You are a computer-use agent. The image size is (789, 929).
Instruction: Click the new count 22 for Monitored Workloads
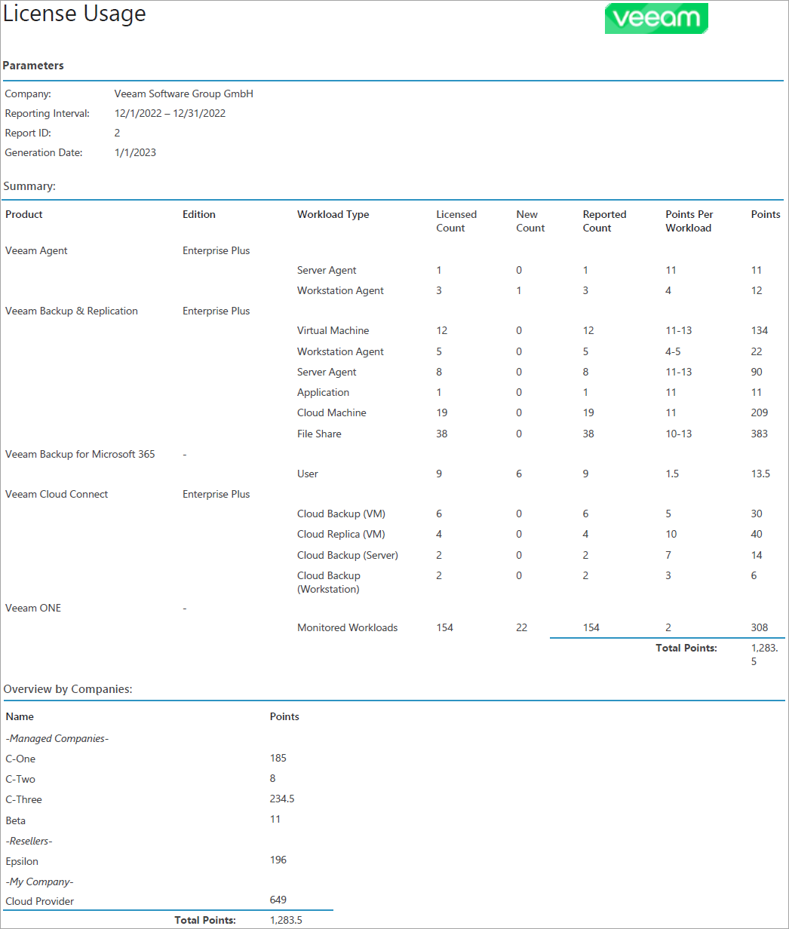[x=522, y=627]
